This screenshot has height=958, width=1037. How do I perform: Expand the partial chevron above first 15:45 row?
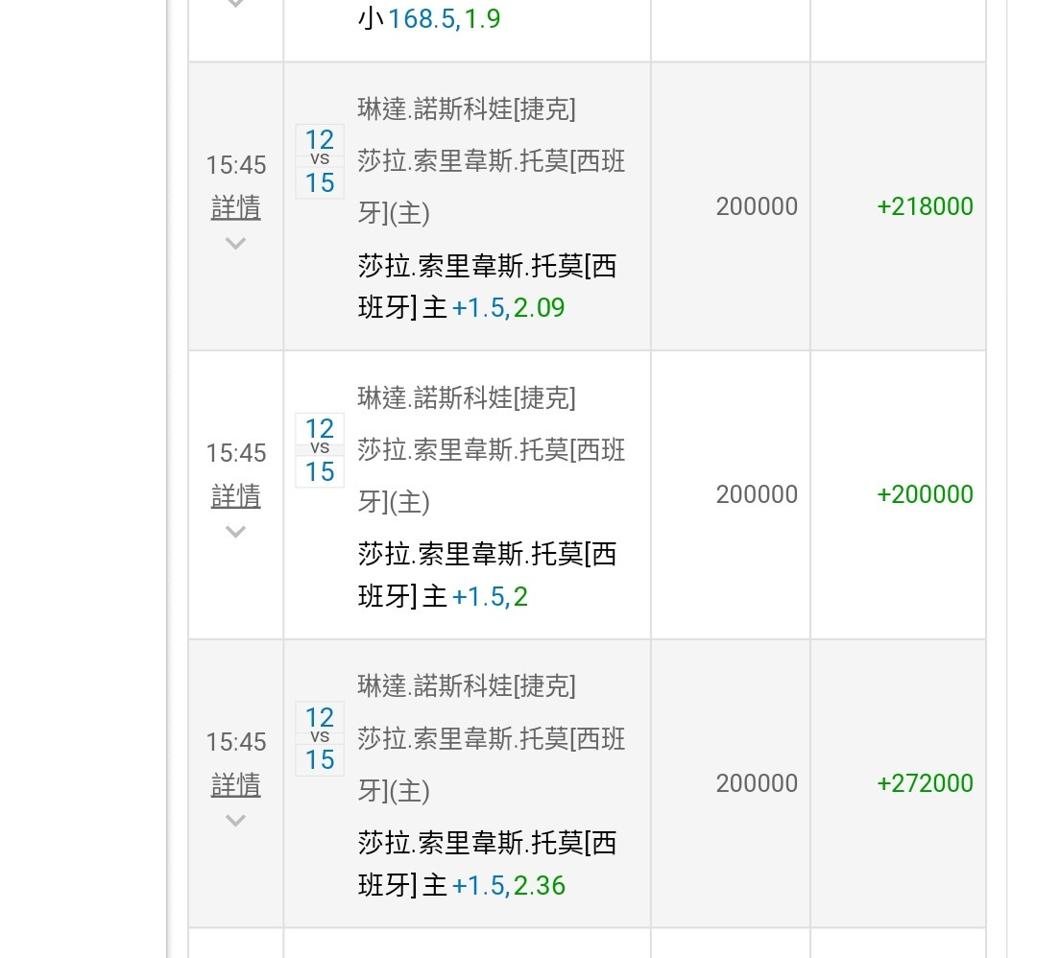pyautogui.click(x=235, y=5)
